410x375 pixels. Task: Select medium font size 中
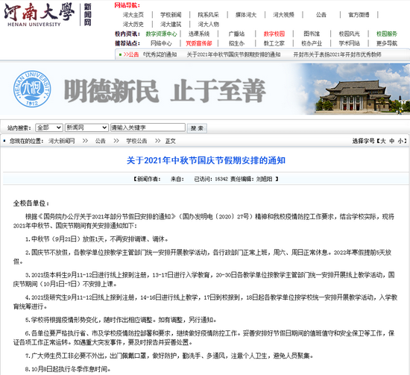click(x=391, y=141)
